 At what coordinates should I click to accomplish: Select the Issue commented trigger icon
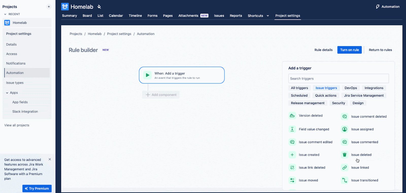(345, 142)
